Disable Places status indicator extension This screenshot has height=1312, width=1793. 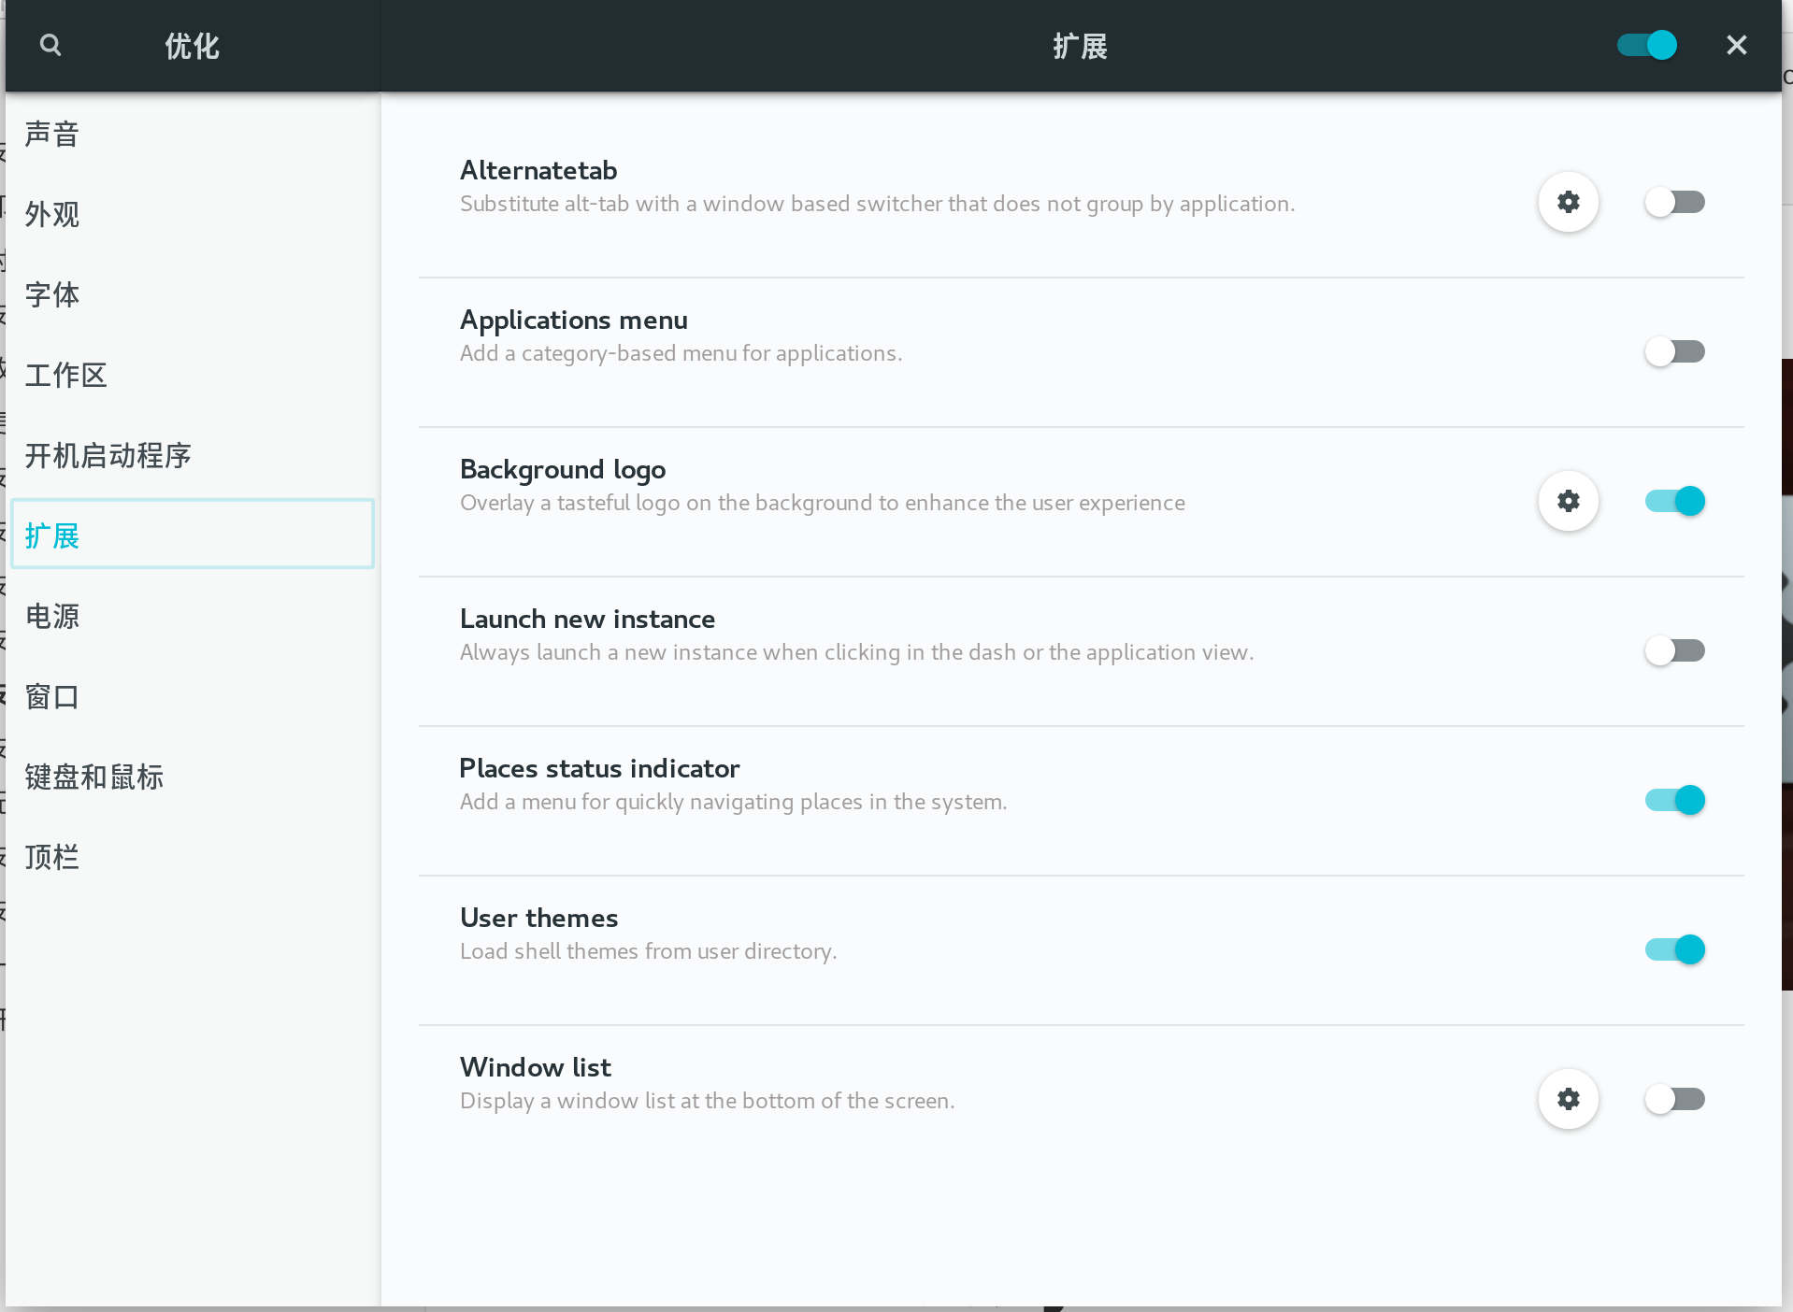(x=1674, y=800)
